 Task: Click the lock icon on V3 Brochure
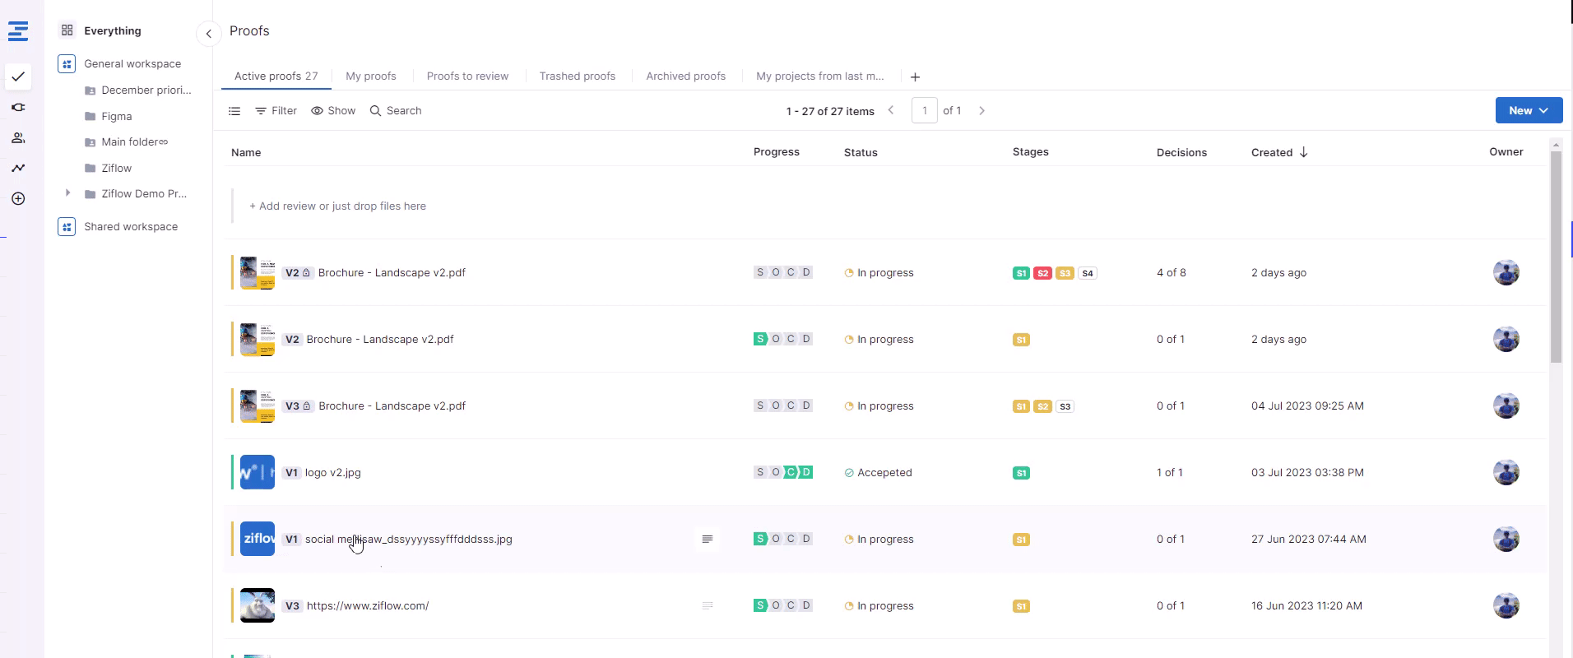tap(306, 405)
